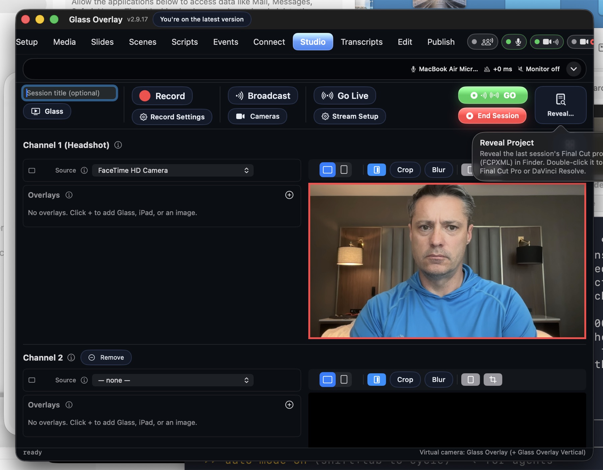Open Channel 2 none source dropdown
603x470 pixels.
coord(173,380)
